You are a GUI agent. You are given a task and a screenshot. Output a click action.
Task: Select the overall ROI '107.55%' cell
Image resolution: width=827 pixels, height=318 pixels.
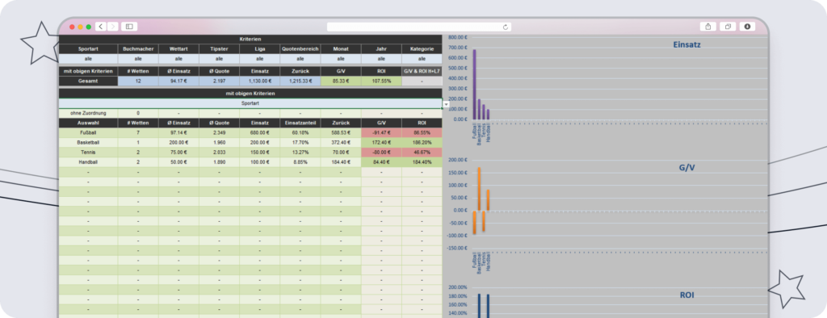tap(381, 82)
